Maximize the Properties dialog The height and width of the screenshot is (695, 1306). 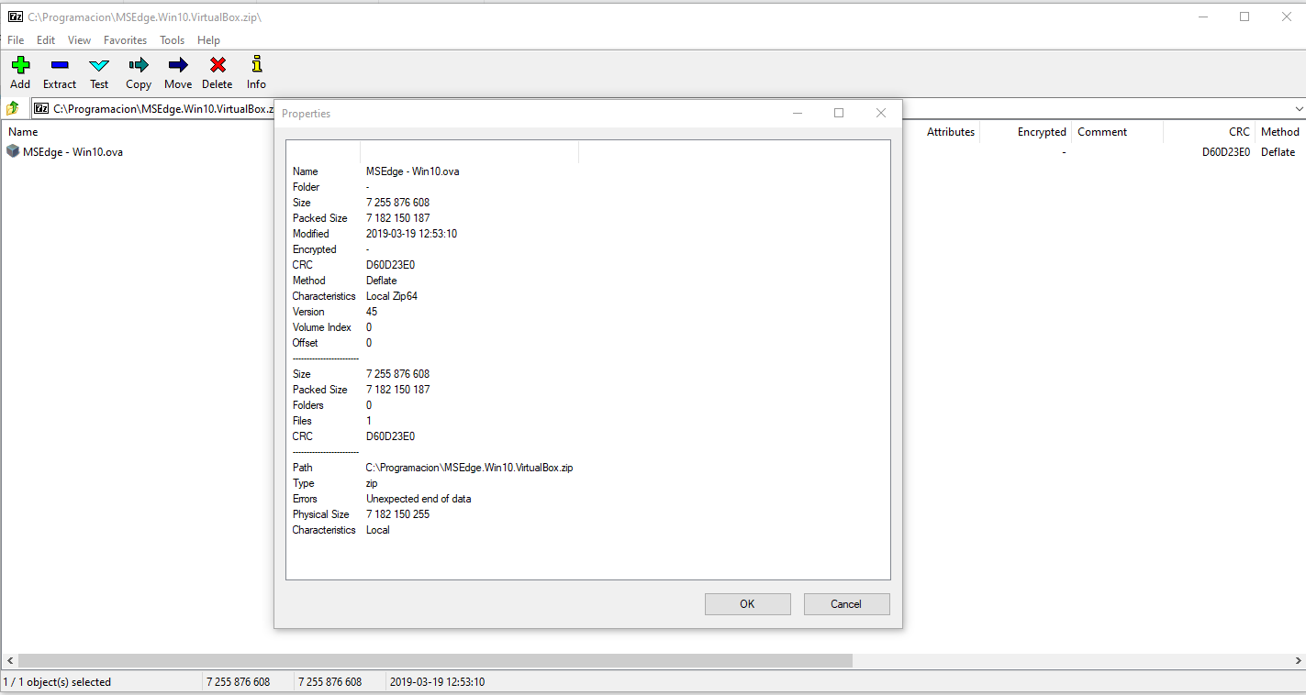[839, 113]
